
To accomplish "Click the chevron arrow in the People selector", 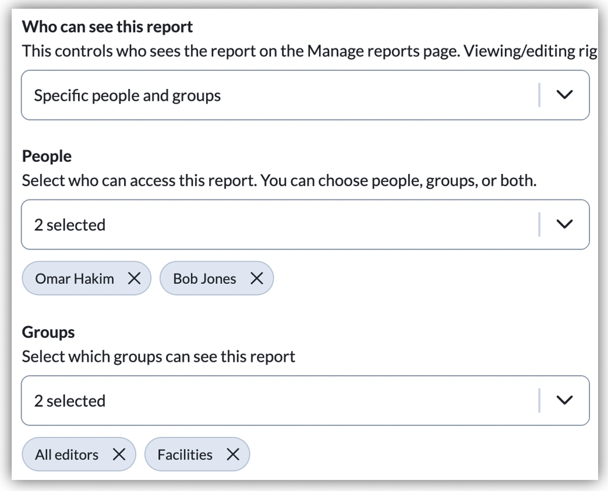I will pyautogui.click(x=564, y=225).
